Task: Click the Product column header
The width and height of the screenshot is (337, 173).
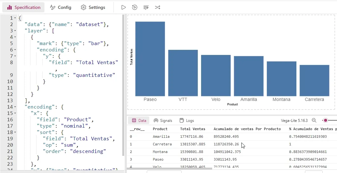Action: [x=160, y=129]
